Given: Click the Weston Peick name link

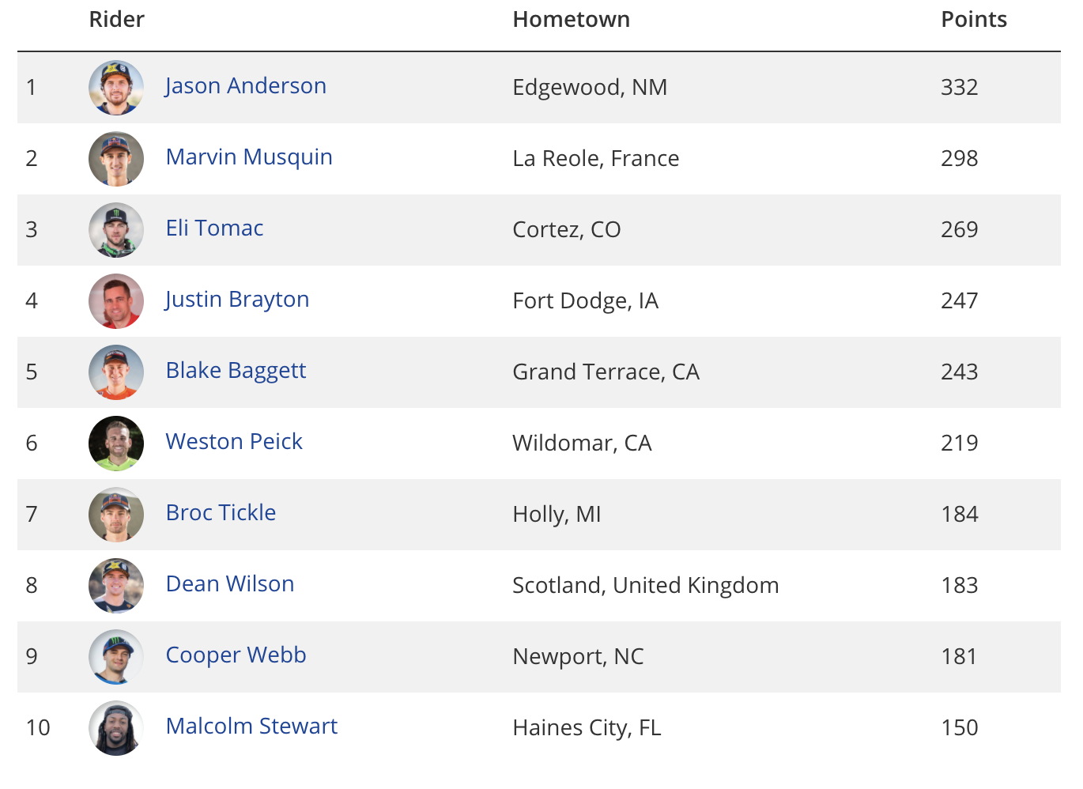Looking at the screenshot, I should pos(234,442).
